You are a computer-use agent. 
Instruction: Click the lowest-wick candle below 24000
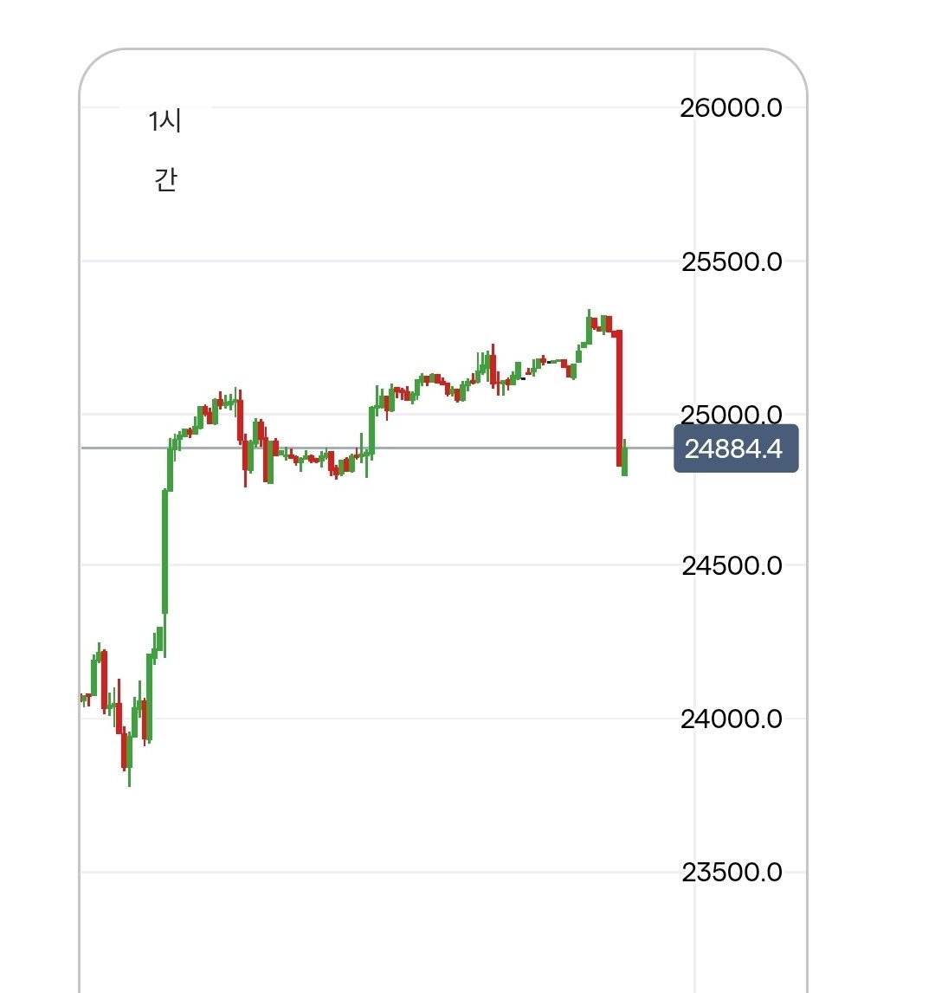129,758
